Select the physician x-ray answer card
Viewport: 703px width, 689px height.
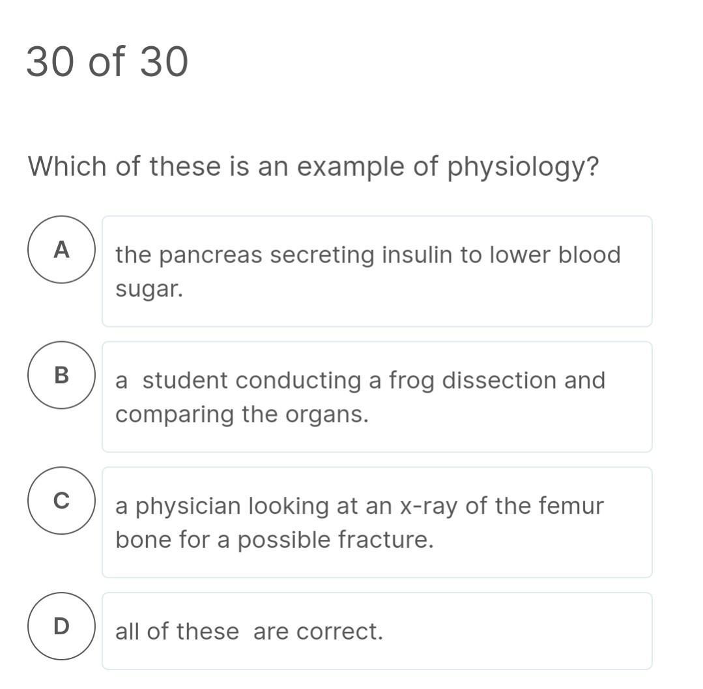tap(377, 522)
